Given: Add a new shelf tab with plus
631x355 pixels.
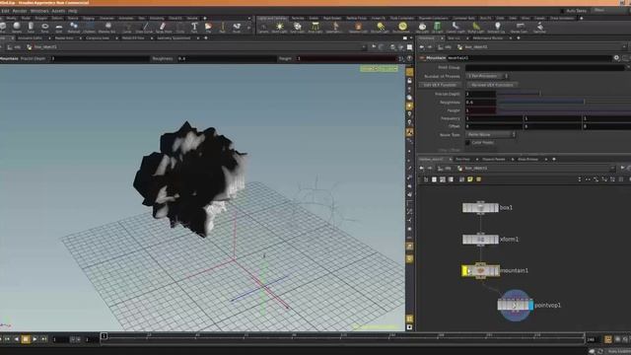Looking at the screenshot, I should click(205, 18).
